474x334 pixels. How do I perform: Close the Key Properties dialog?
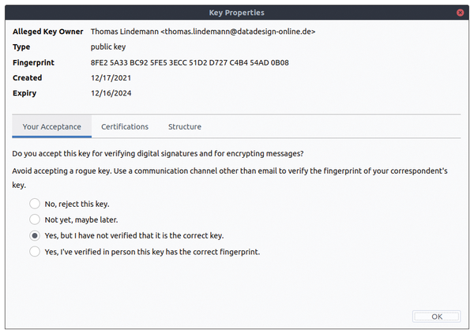point(460,13)
